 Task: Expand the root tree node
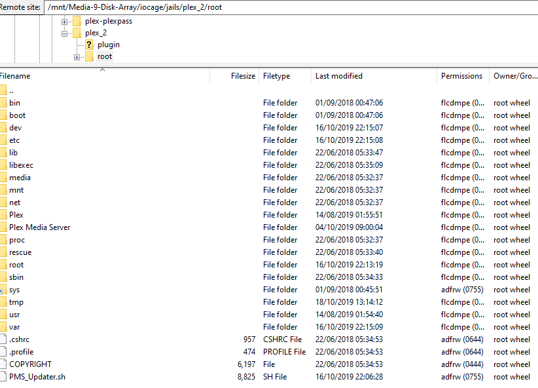point(77,58)
